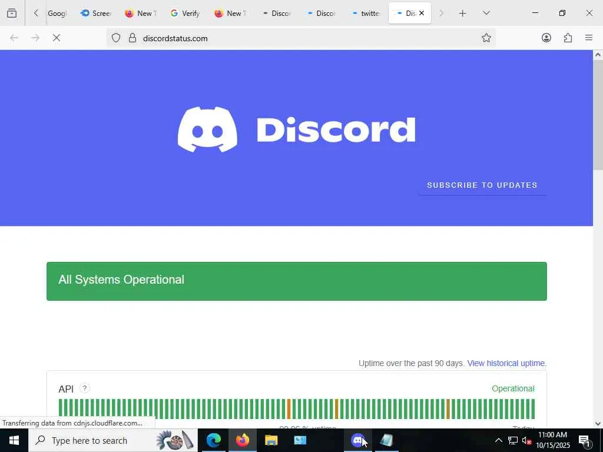This screenshot has width=603, height=452.
Task: Open Microsoft Edge from the taskbar
Action: tap(213, 440)
